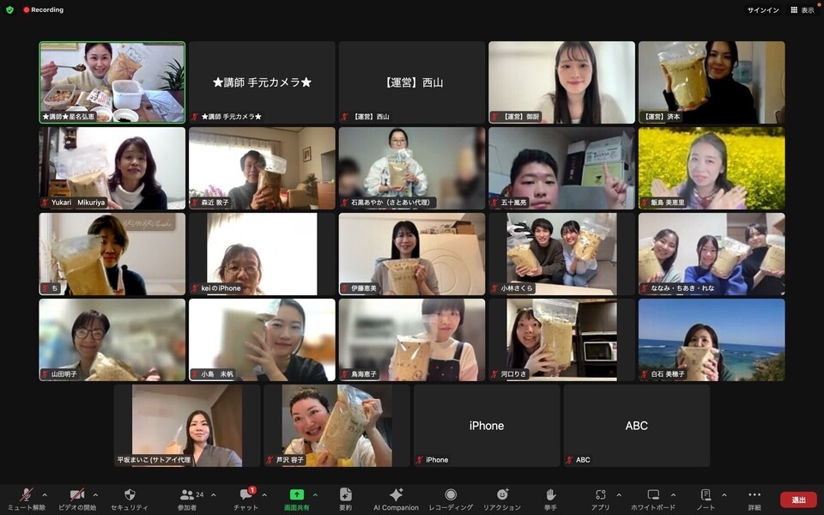Toggle recording with the レコーディング button
Screen dimensions: 824x515
pyautogui.click(x=451, y=496)
